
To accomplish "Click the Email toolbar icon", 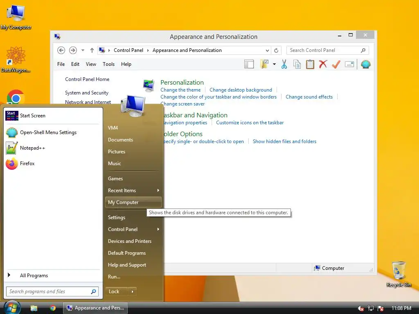I will (x=349, y=64).
